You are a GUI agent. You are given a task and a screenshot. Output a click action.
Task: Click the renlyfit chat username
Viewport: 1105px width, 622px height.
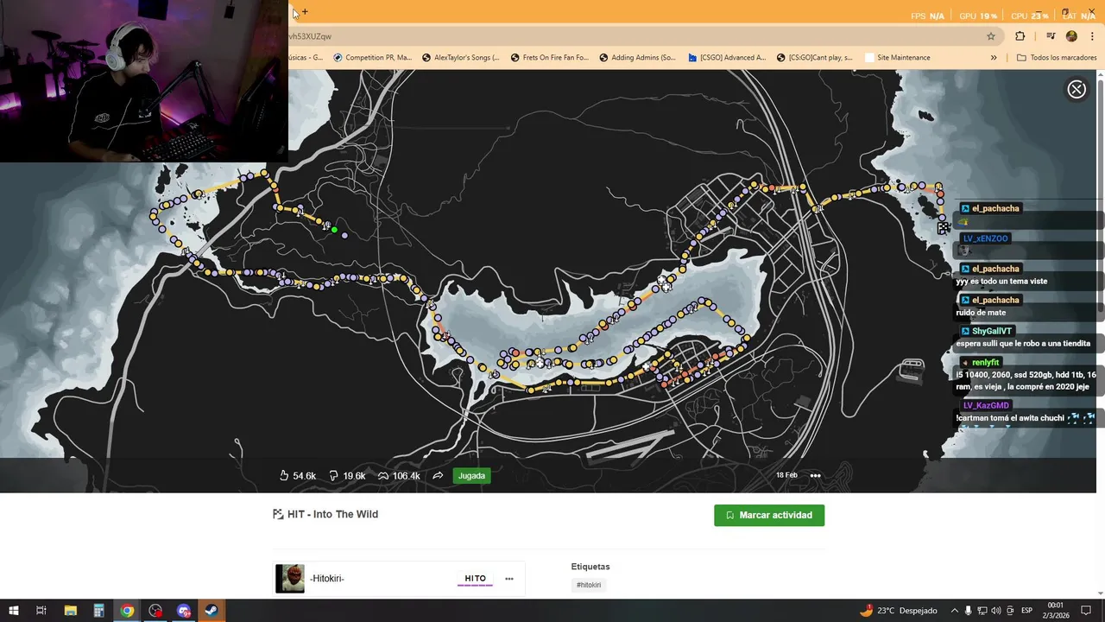pos(985,363)
